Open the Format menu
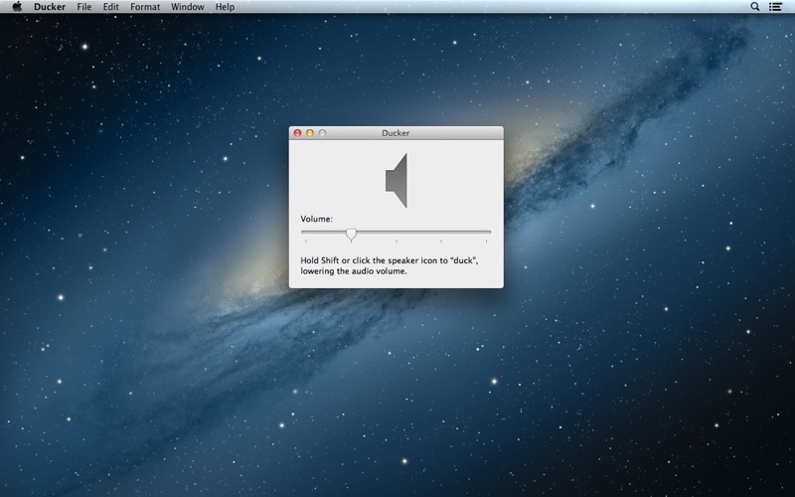Screen dimensions: 795x497 (145, 7)
